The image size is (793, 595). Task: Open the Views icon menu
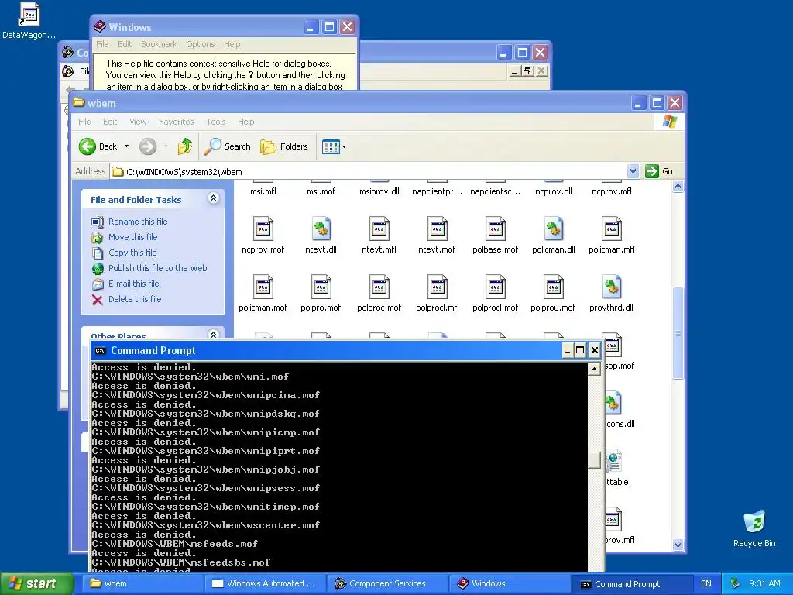click(x=331, y=146)
